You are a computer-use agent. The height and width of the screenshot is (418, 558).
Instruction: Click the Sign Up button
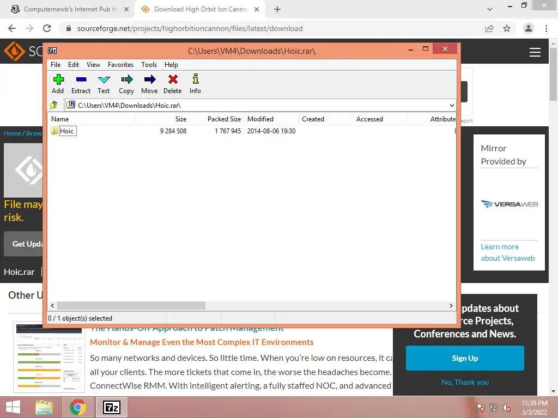tap(465, 358)
